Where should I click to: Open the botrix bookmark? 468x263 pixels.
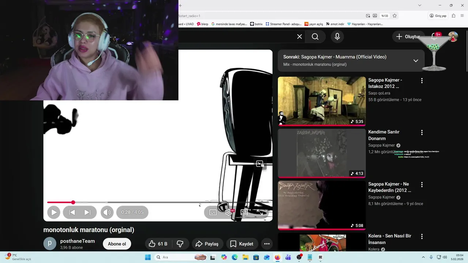256,24
